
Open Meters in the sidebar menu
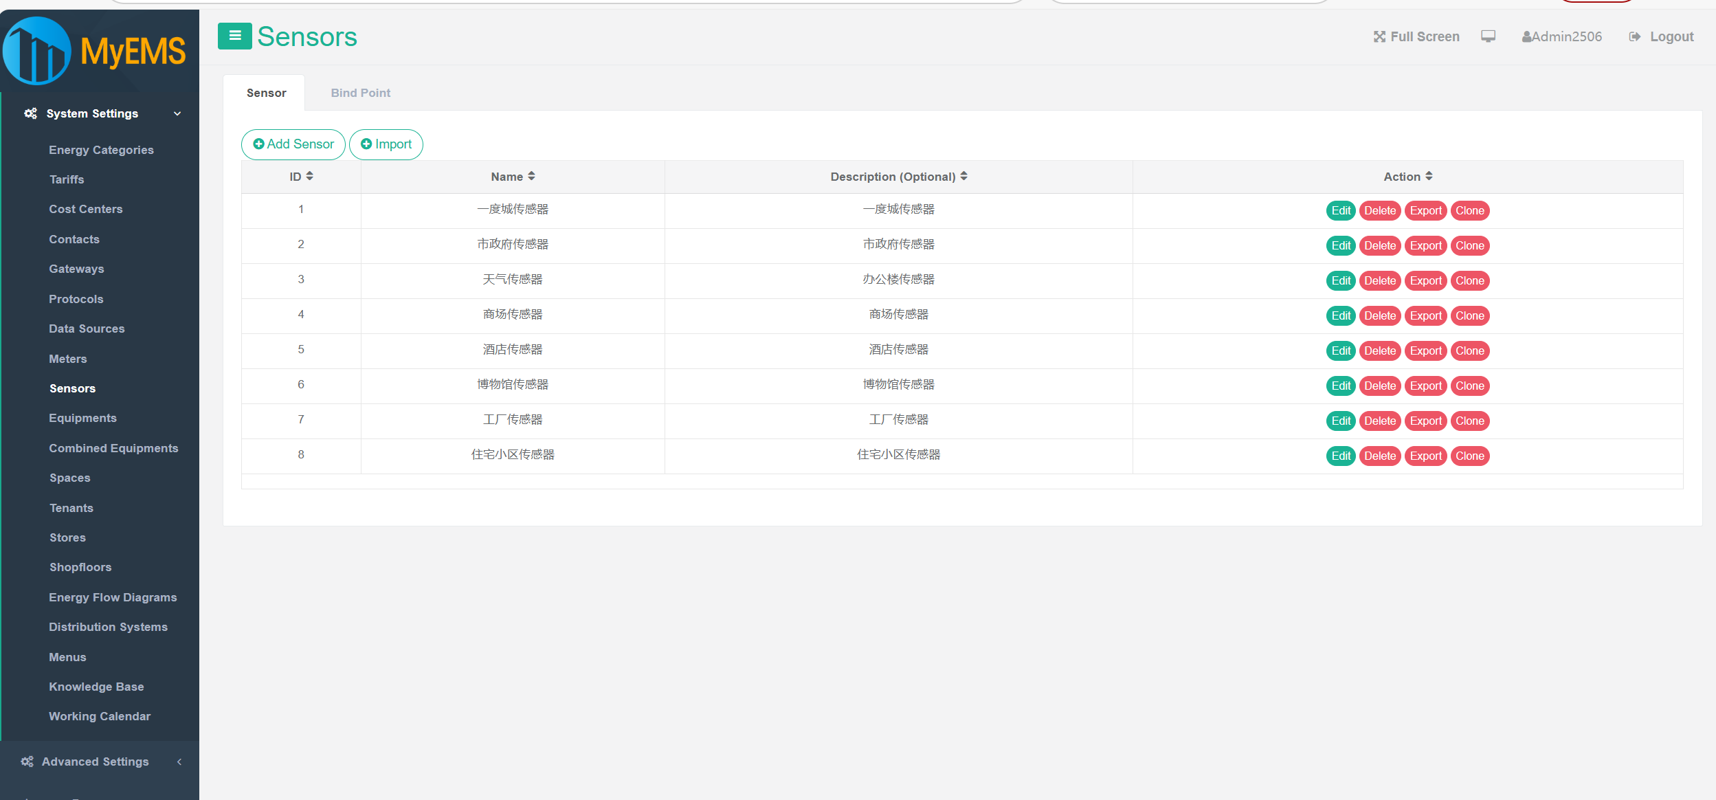coord(68,359)
